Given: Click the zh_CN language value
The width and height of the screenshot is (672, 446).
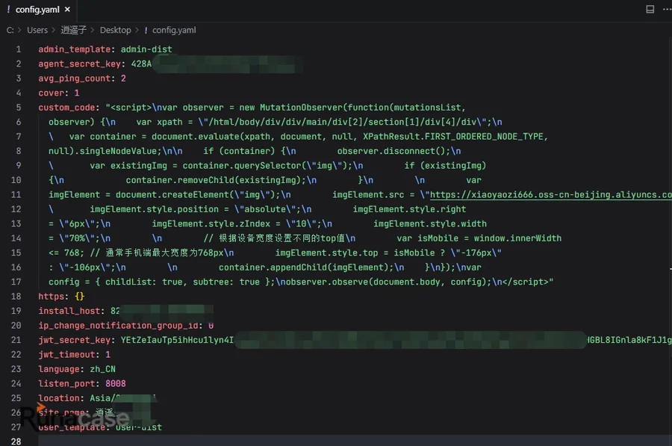Looking at the screenshot, I should tap(102, 369).
